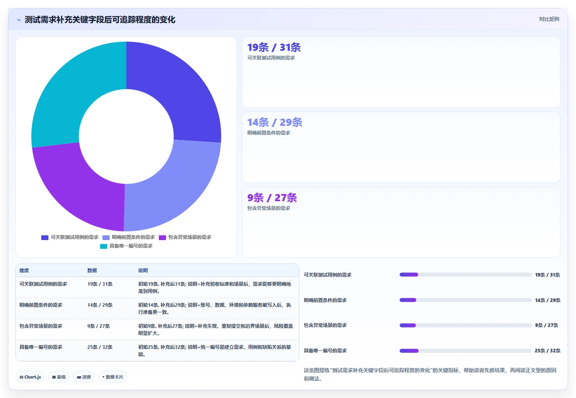Toggle the 明确前置条件的需求 legend swatch
This screenshot has width=576, height=398.
[x=106, y=237]
